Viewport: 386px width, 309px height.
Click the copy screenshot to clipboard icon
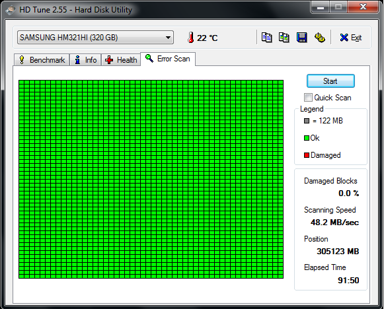pos(284,38)
